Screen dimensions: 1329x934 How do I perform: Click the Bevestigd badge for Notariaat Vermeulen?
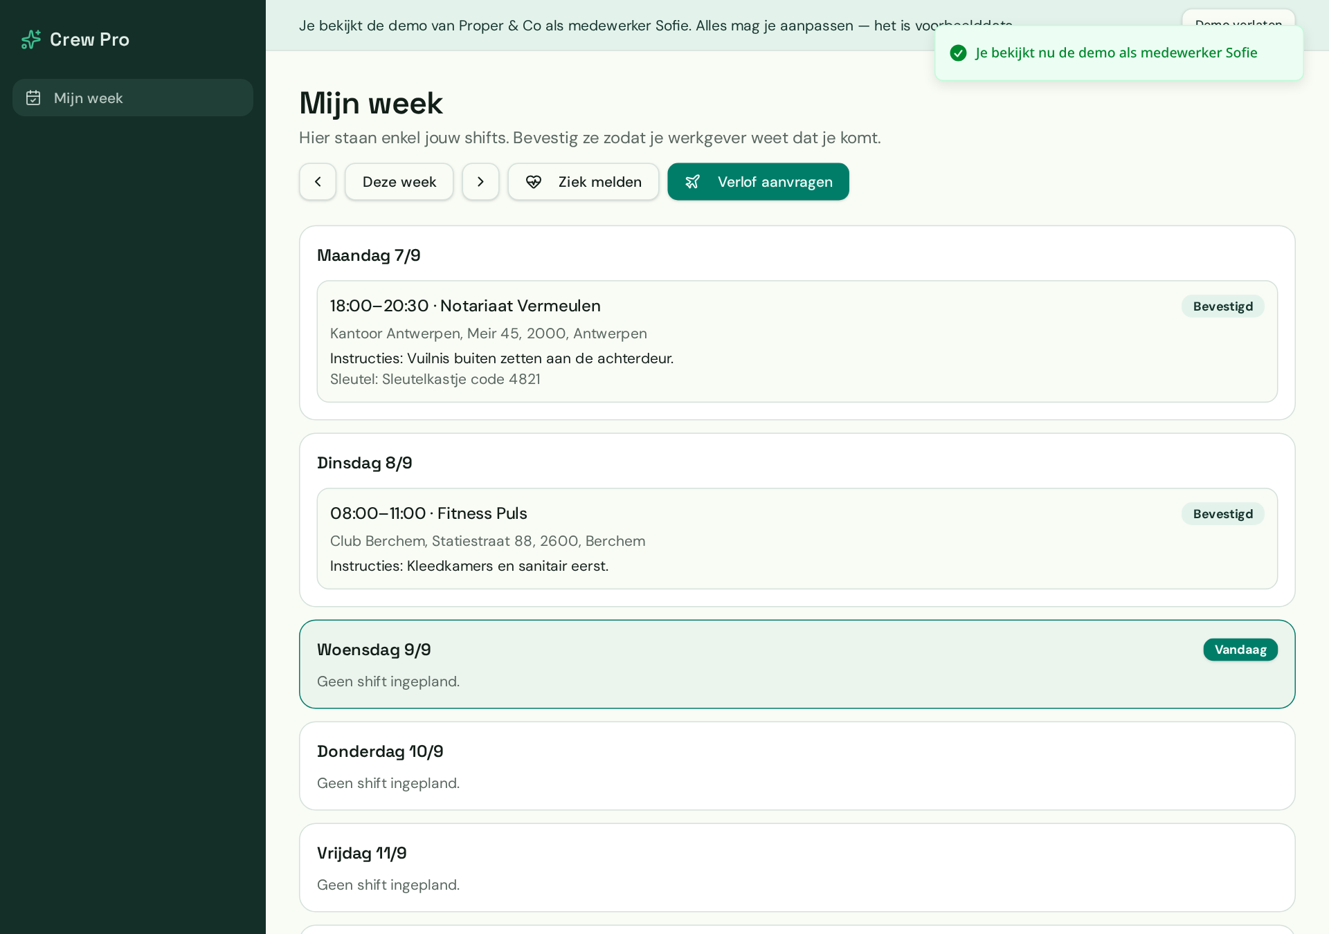(1222, 306)
